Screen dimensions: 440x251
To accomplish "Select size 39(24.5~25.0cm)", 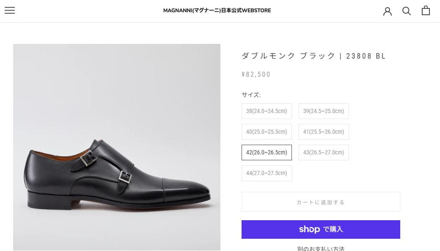I will 324,111.
